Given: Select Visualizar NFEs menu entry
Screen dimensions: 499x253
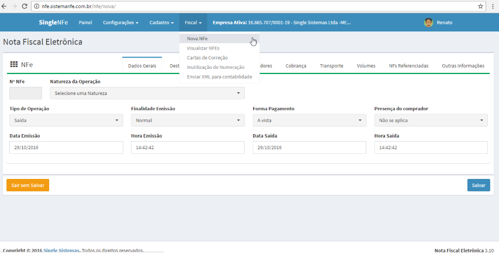Looking at the screenshot, I should tap(203, 48).
